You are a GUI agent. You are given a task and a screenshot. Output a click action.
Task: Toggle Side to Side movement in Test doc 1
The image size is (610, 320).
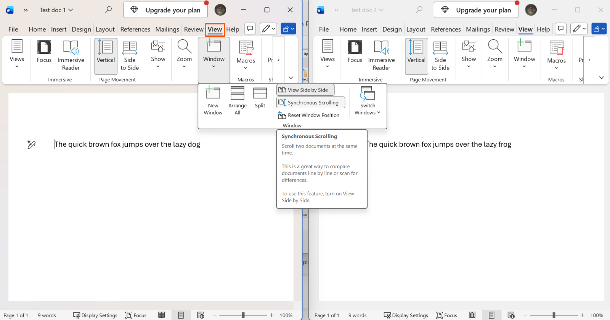130,56
